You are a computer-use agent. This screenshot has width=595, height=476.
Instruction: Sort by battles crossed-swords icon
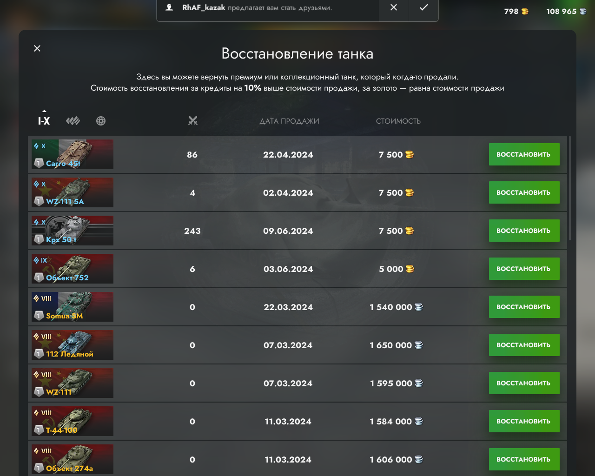(x=192, y=121)
